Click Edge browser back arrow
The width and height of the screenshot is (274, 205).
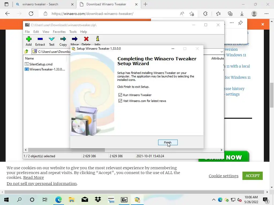coord(7,14)
